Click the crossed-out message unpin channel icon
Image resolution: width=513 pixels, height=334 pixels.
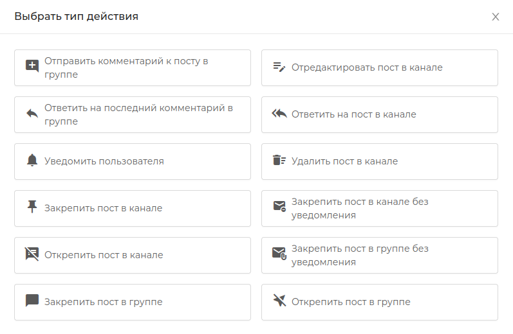32,254
